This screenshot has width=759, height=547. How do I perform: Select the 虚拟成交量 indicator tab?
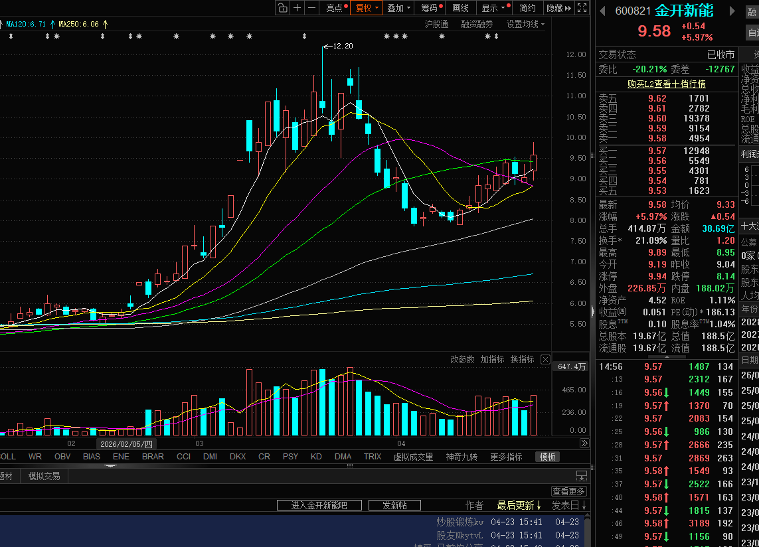click(413, 457)
